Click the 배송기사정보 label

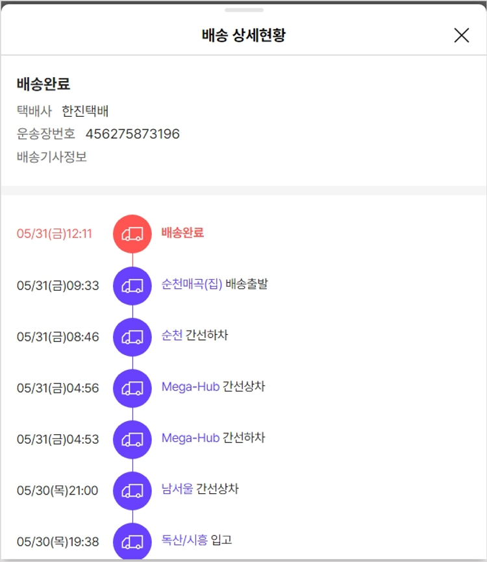click(52, 157)
